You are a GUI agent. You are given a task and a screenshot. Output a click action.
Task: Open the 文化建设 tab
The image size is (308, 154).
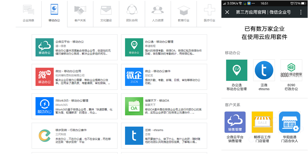click(x=106, y=14)
